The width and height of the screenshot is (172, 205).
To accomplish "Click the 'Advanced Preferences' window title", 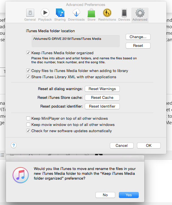I will point(86,5).
